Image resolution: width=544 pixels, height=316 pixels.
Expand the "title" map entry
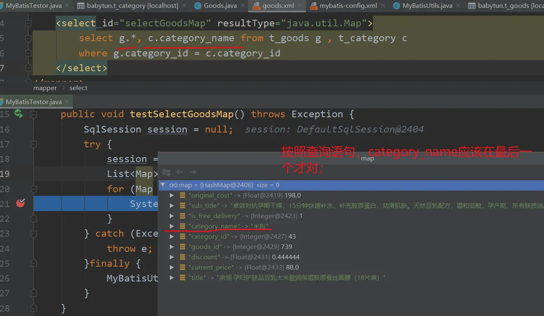pos(172,278)
